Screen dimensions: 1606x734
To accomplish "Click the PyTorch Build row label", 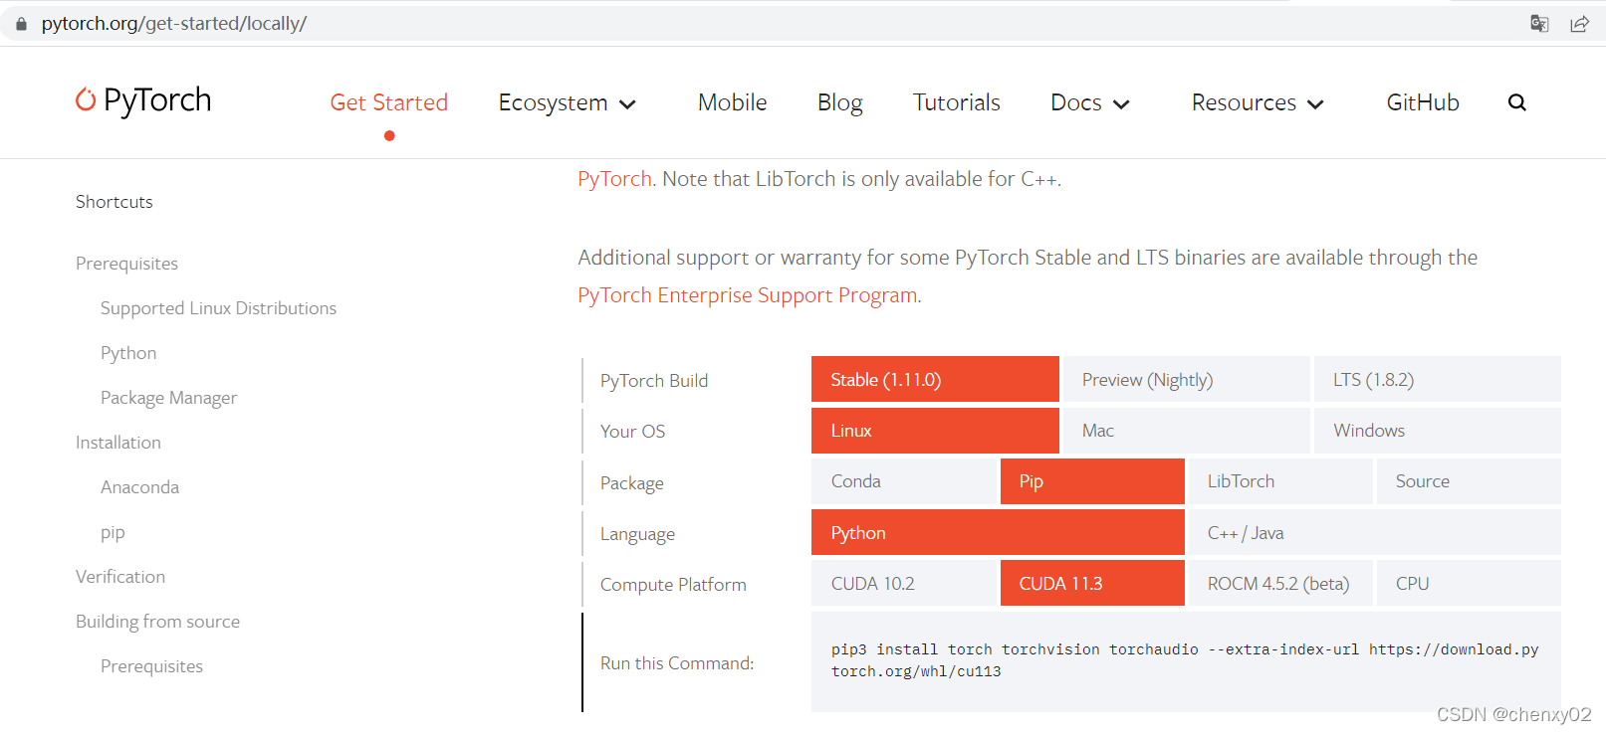I will pyautogui.click(x=654, y=381).
